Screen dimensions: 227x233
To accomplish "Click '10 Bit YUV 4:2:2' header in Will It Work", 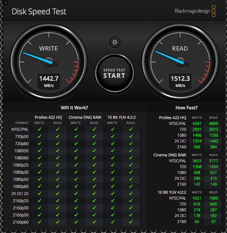I will 121,117.
